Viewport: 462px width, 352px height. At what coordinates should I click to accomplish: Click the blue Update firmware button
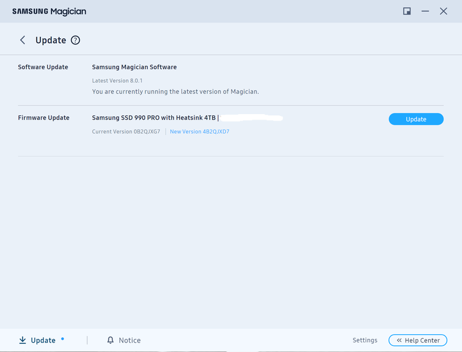coord(416,119)
